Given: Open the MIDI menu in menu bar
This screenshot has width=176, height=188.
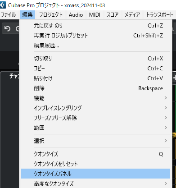Looking at the screenshot, I should [x=95, y=15].
